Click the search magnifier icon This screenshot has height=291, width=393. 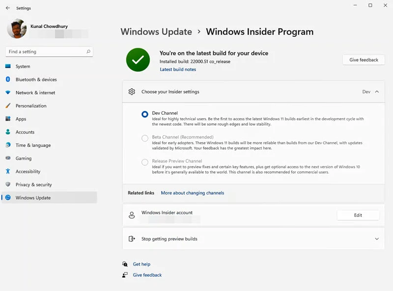[88, 52]
